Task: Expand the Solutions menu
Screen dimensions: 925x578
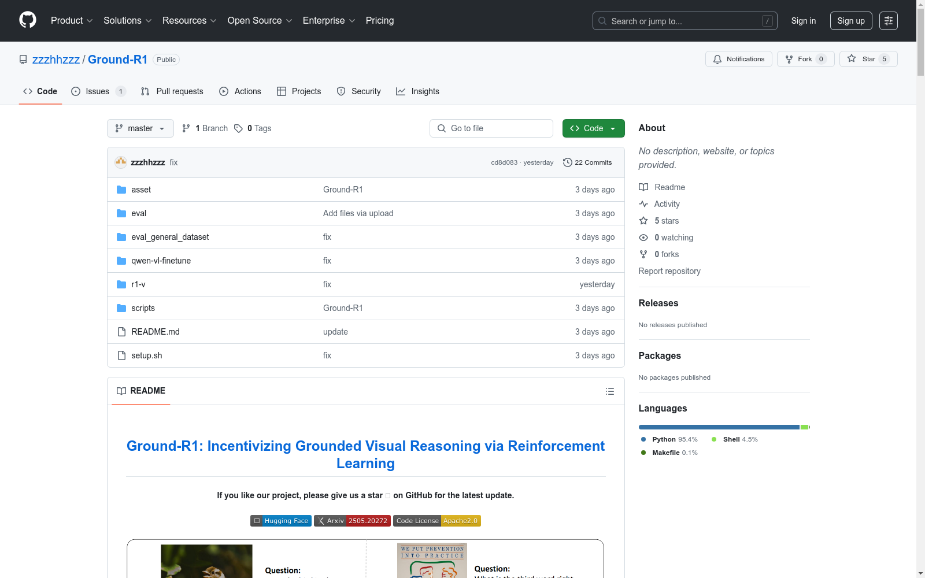Action: tap(128, 21)
